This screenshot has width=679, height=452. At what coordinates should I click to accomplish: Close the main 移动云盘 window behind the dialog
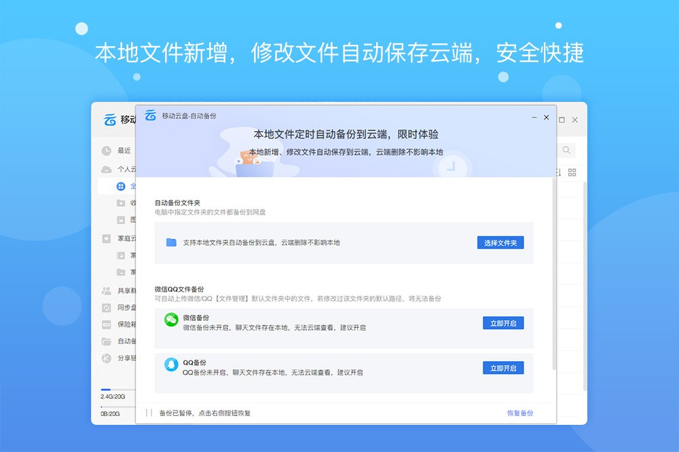click(x=575, y=120)
